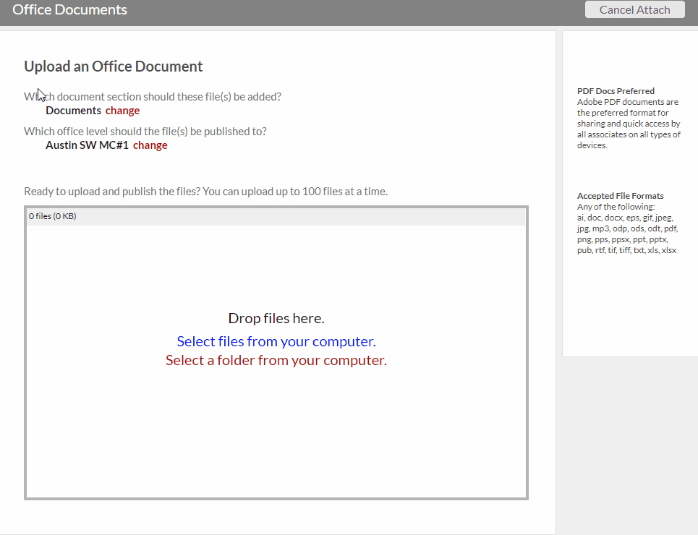698x535 pixels.
Task: Click the 'Any of the following:' text
Action: click(616, 207)
